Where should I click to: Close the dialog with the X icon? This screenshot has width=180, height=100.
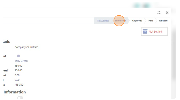(x=167, y=13)
